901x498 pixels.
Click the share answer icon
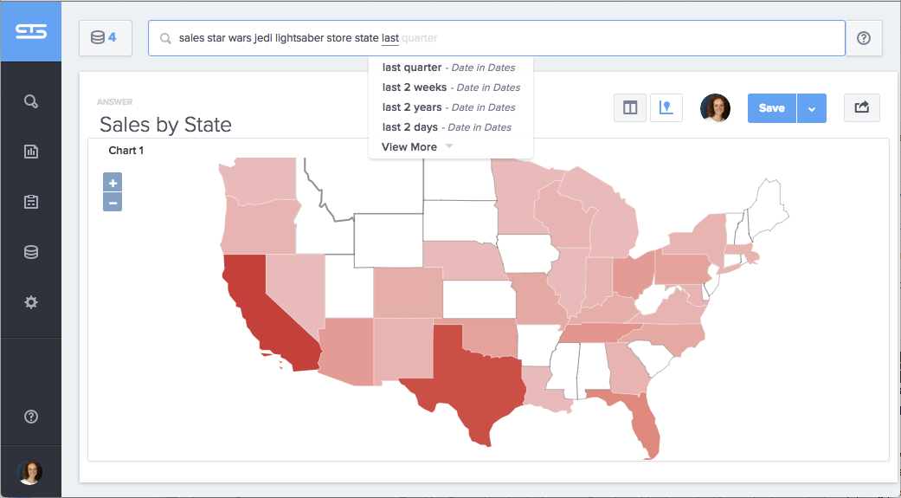(x=862, y=108)
